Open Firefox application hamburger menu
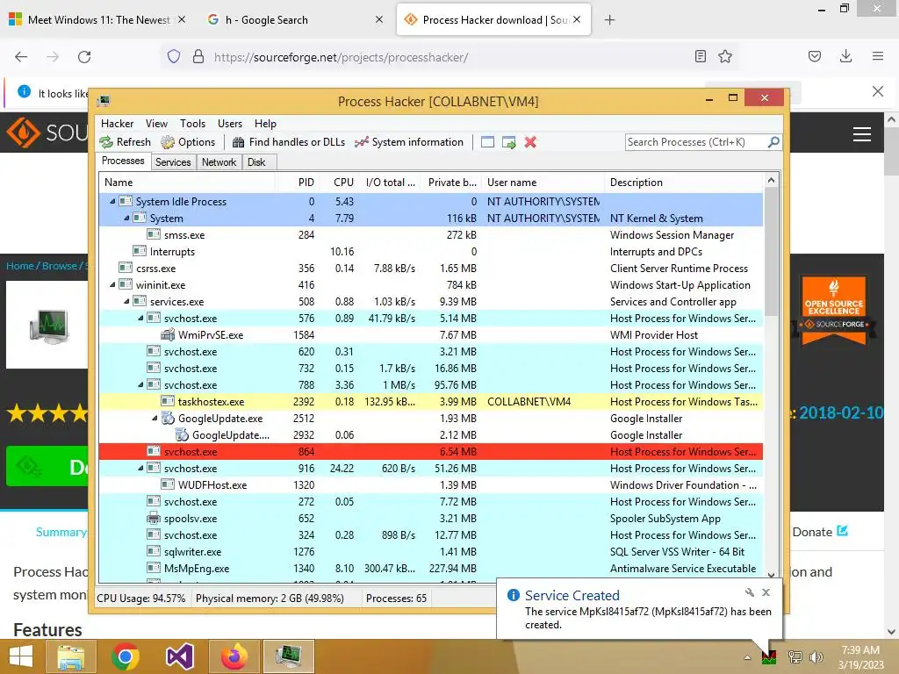This screenshot has height=674, width=899. 877,56
